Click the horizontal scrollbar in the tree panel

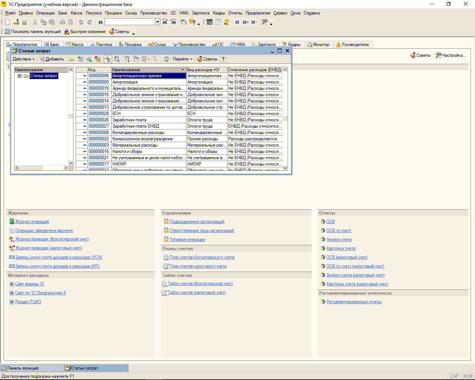[x=41, y=168]
